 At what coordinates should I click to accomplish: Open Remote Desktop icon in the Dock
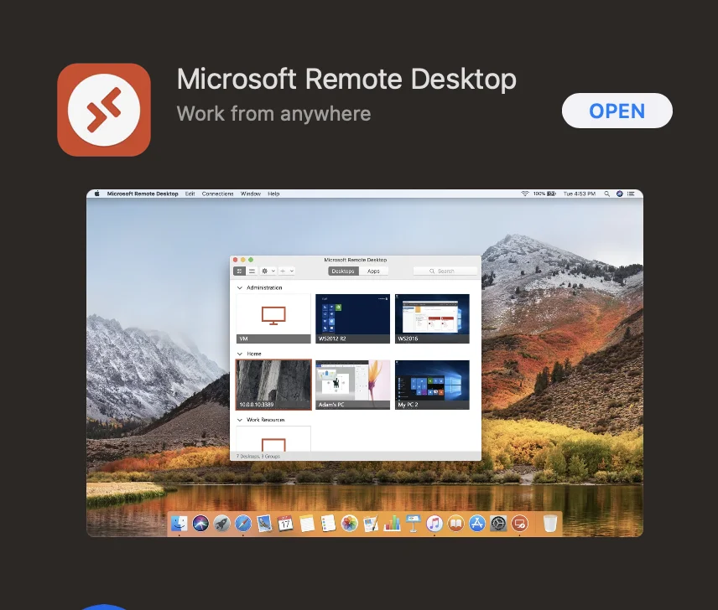click(x=519, y=523)
